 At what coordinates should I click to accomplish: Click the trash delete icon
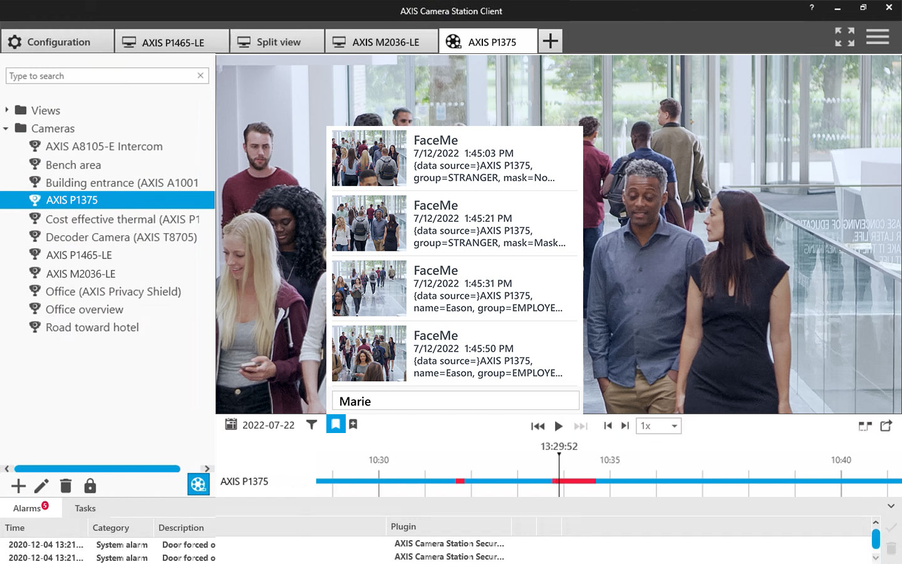(x=66, y=486)
